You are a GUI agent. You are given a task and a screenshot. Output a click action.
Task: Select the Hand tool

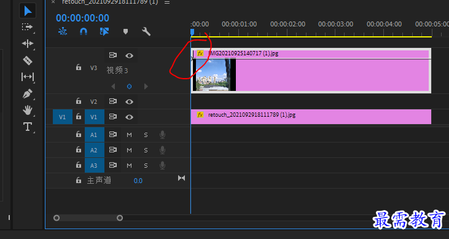(28, 110)
